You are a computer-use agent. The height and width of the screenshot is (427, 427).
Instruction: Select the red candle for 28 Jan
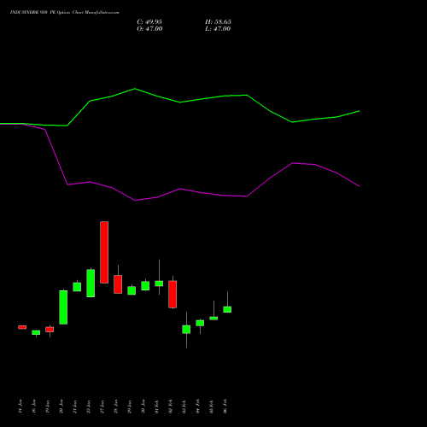pyautogui.click(x=118, y=284)
